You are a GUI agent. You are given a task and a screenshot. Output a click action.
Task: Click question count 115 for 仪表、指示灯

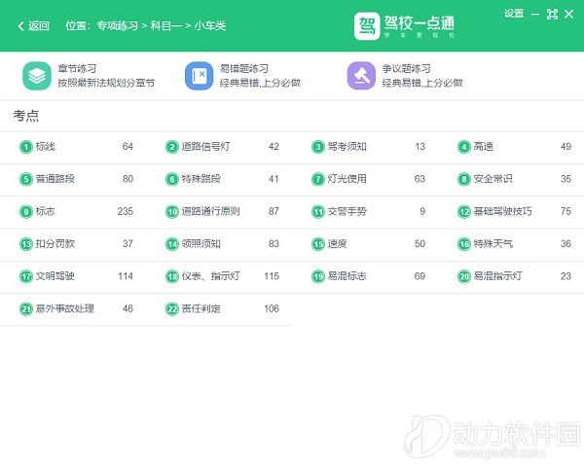(x=272, y=276)
